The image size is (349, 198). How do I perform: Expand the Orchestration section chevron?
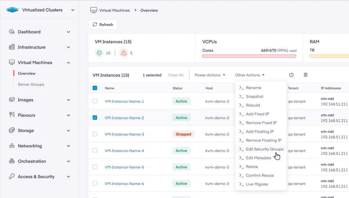[68, 161]
